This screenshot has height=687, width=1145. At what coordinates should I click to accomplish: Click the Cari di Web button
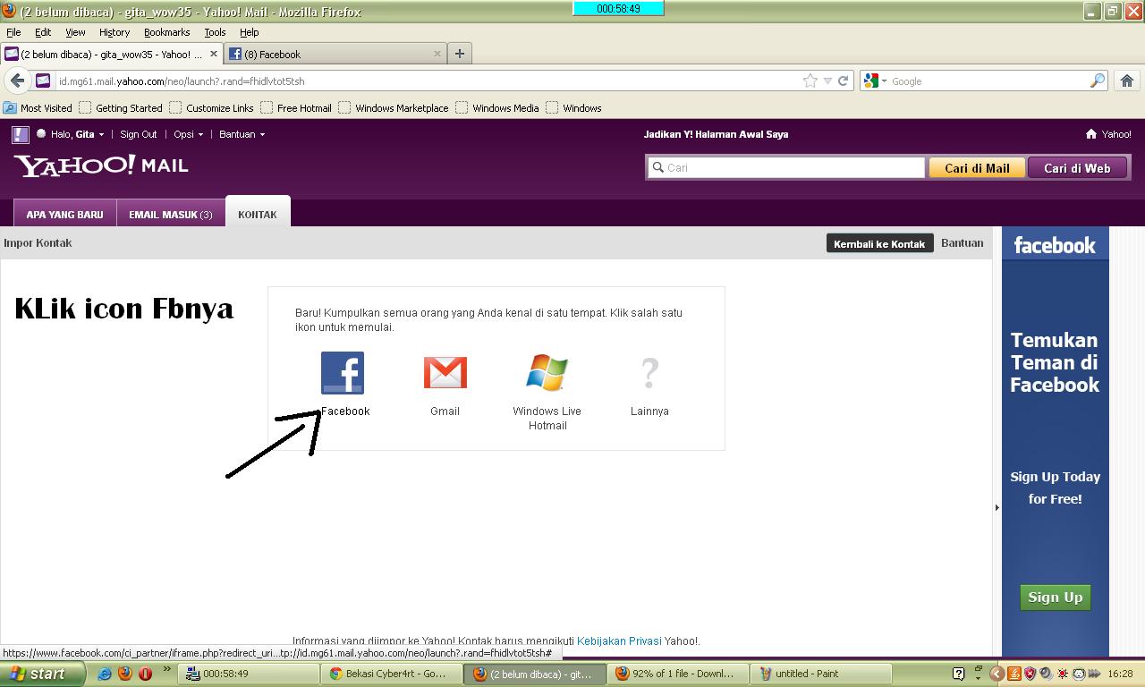pos(1077,167)
